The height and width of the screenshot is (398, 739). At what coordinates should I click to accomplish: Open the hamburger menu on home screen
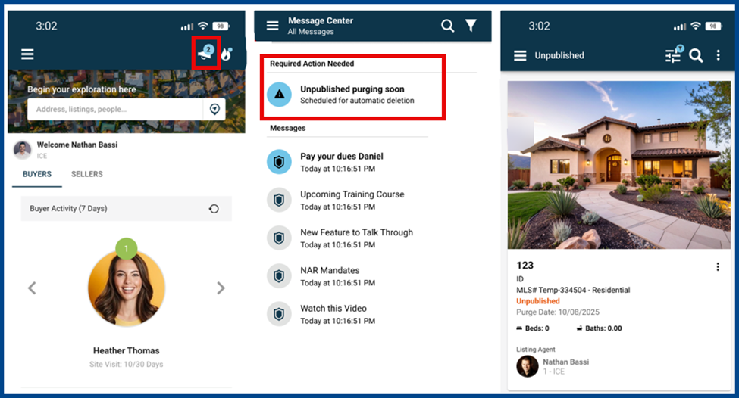[27, 54]
